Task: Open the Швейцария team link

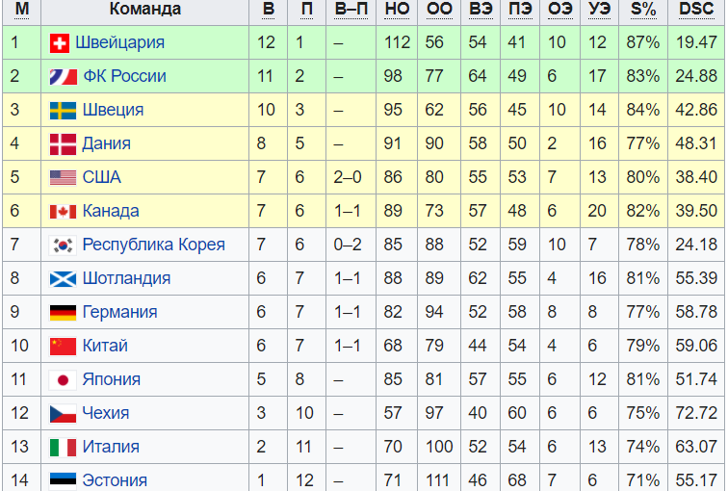Action: [x=119, y=42]
